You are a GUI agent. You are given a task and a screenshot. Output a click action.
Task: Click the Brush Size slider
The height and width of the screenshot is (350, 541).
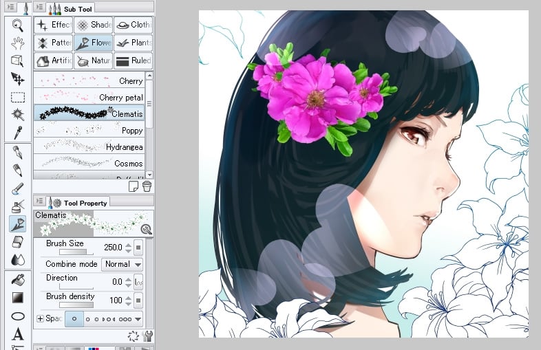(x=76, y=252)
